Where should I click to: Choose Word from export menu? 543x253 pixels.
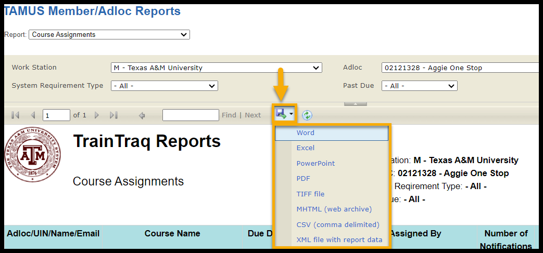[306, 133]
